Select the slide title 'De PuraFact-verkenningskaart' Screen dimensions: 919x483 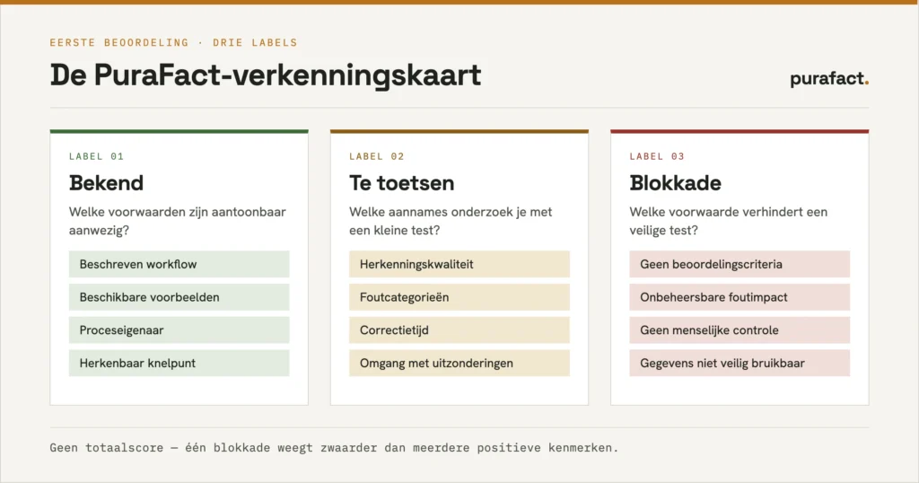click(266, 75)
